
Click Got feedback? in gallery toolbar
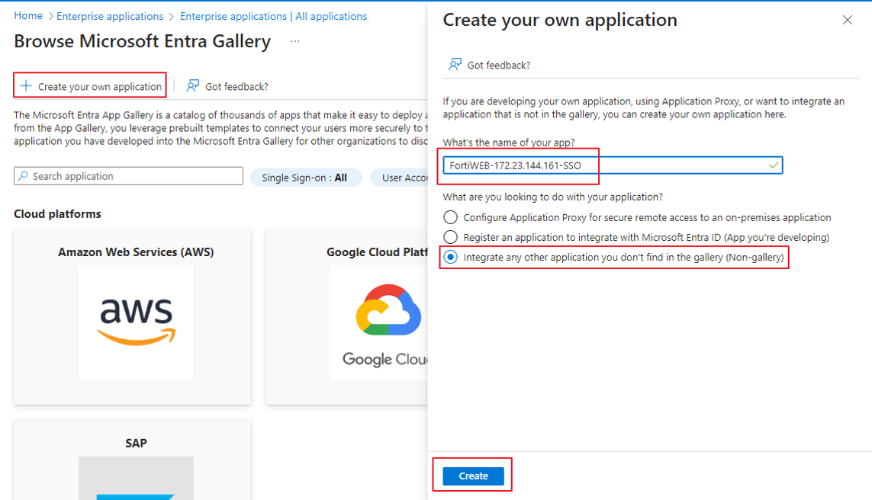[x=237, y=87]
